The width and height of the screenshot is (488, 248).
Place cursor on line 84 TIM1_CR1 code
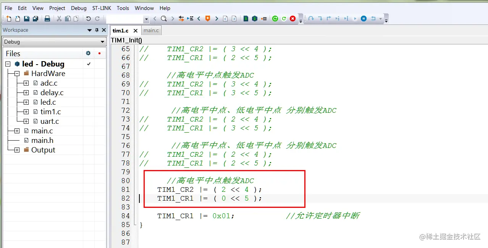[x=196, y=216]
